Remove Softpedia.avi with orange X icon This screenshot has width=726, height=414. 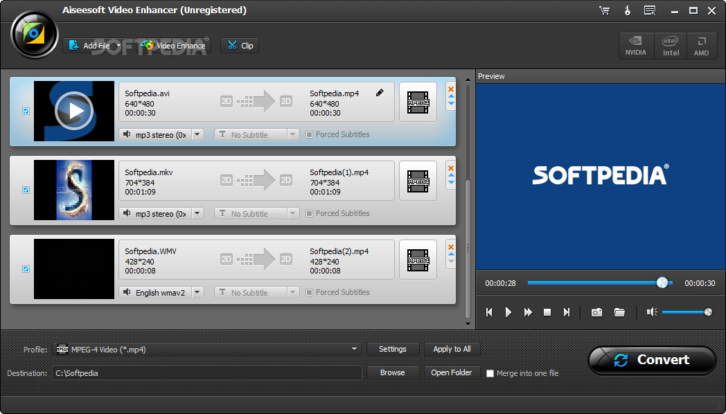pyautogui.click(x=451, y=89)
